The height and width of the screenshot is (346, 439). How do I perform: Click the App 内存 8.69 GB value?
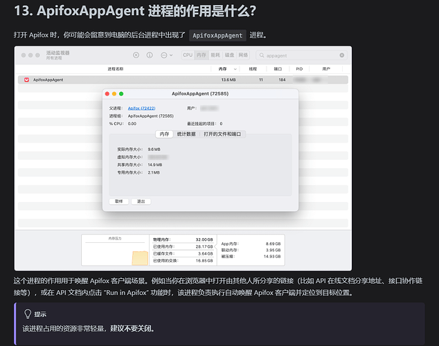click(x=273, y=244)
